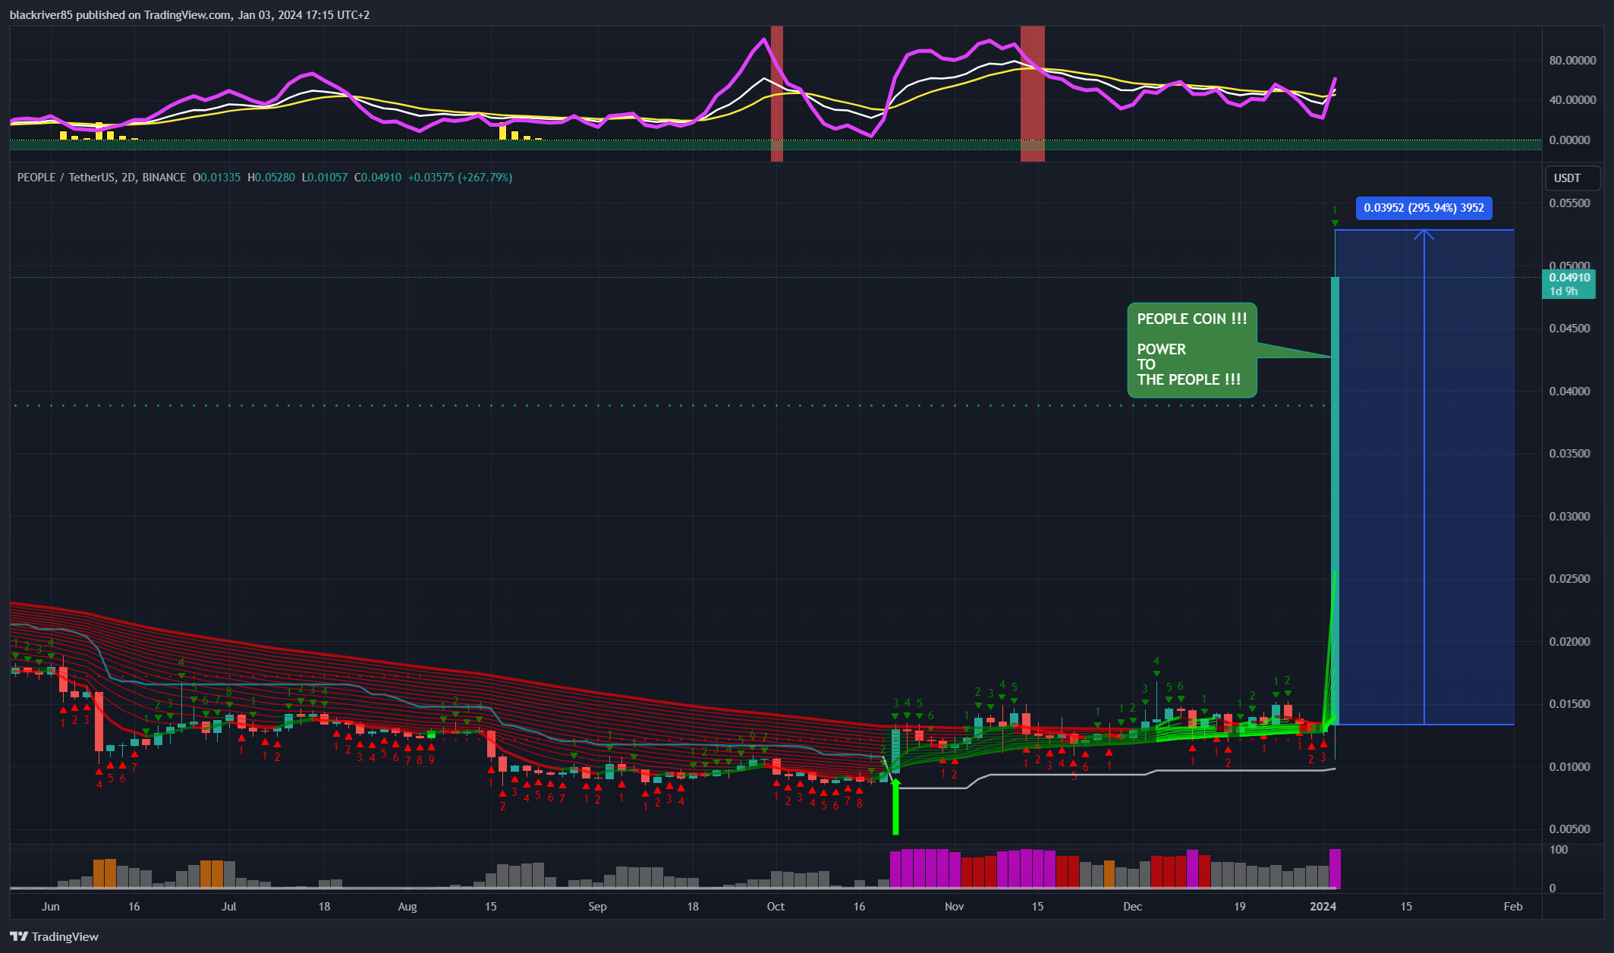Click the 0.00500 price axis label
This screenshot has height=953, width=1614.
coord(1569,829)
